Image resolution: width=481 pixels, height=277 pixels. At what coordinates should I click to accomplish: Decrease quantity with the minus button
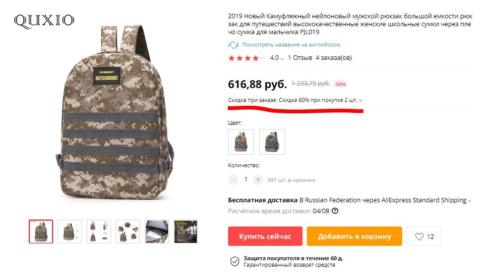point(233,180)
